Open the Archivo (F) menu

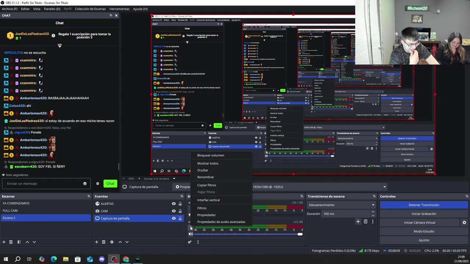[x=10, y=9]
